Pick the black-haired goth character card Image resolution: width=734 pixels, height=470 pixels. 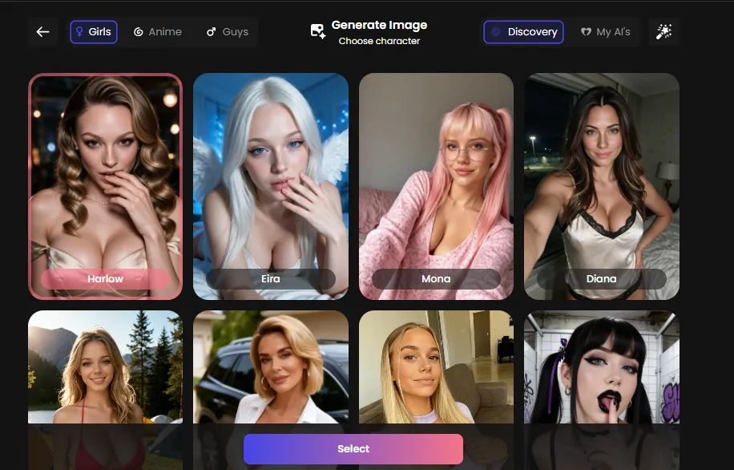click(602, 367)
